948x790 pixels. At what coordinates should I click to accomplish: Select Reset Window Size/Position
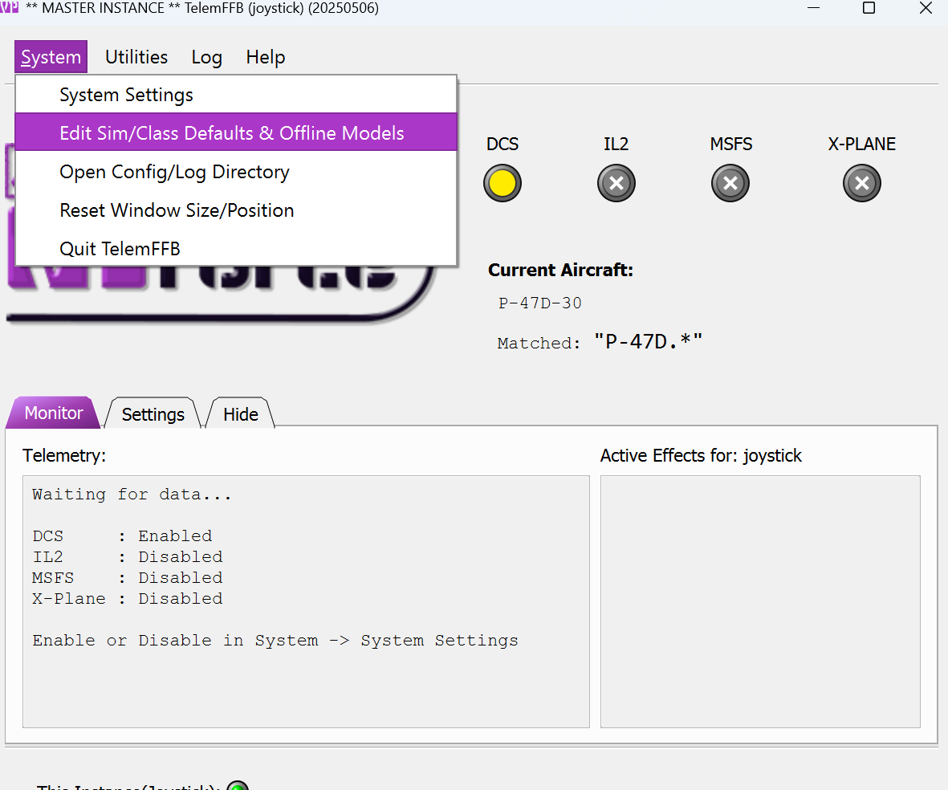236,210
